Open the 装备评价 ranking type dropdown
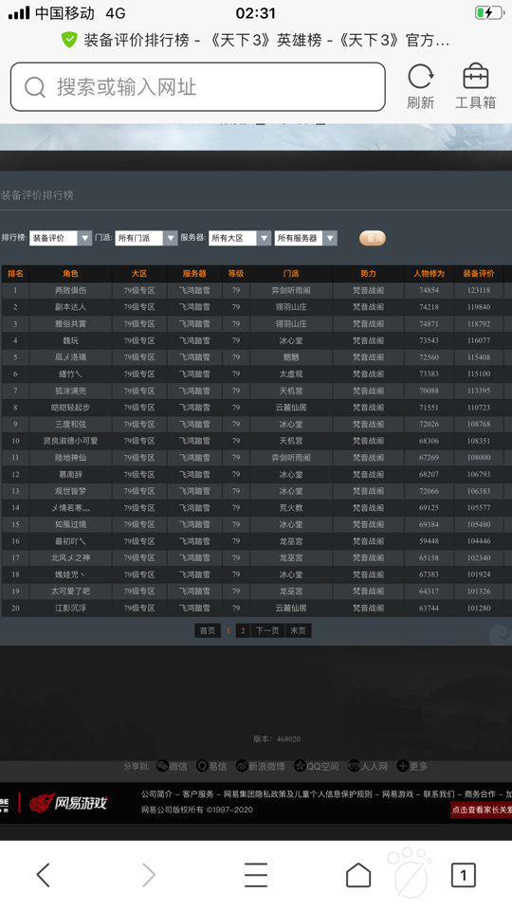The width and height of the screenshot is (512, 910). [61, 238]
